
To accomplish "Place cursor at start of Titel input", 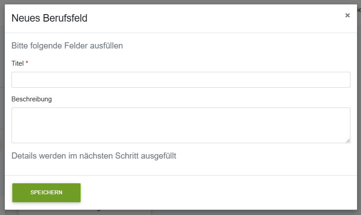I will [x=14, y=80].
